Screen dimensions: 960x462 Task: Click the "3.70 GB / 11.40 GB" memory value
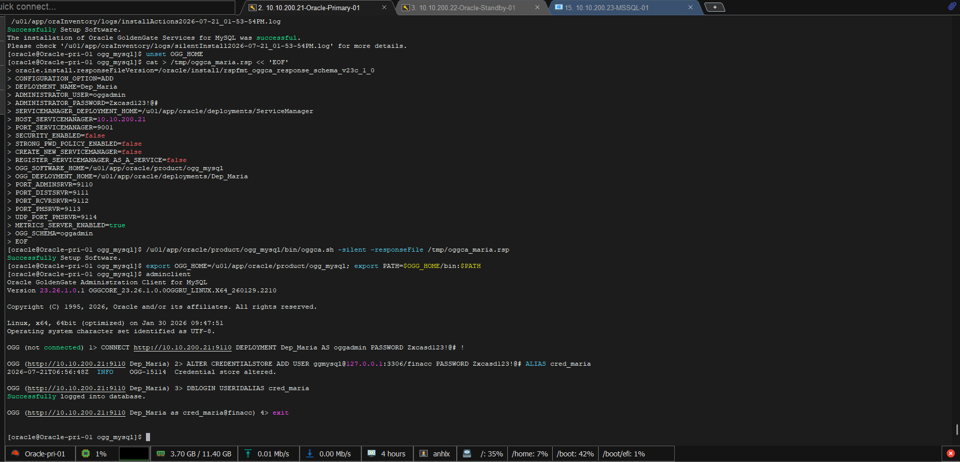tap(201, 454)
